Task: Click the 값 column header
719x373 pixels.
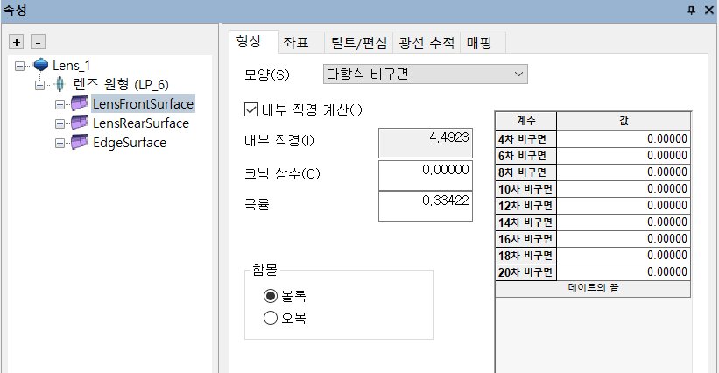Action: 624,121
